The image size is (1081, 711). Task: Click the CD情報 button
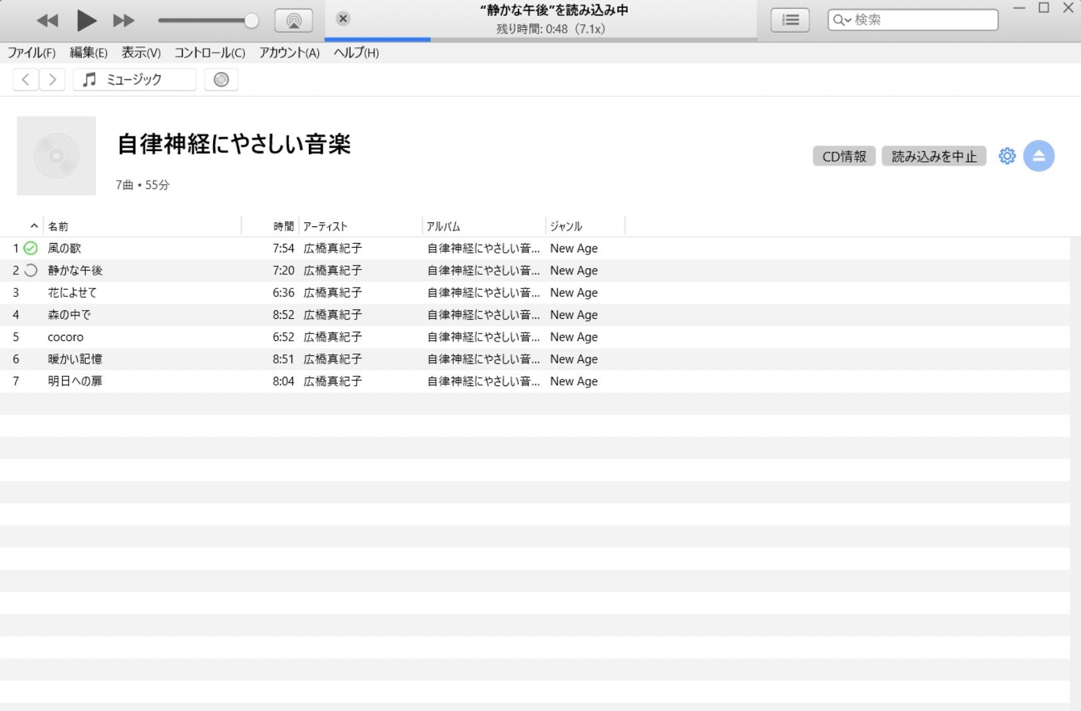[844, 156]
